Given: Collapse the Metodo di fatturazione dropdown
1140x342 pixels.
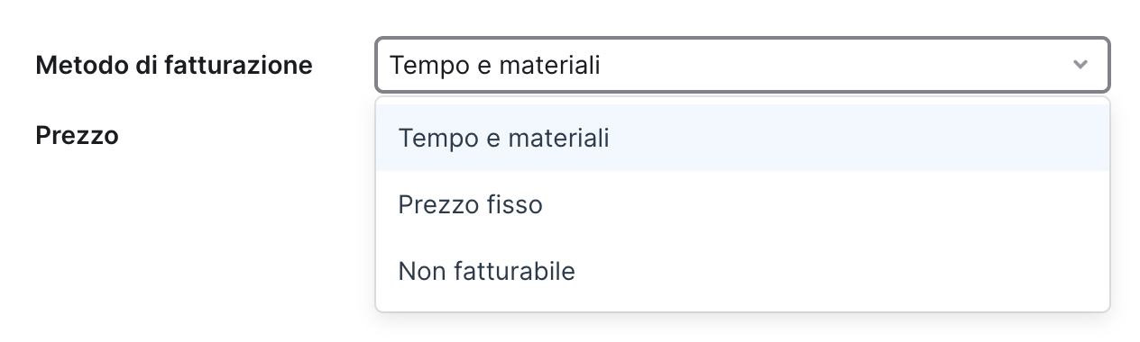Looking at the screenshot, I should coord(1080,65).
